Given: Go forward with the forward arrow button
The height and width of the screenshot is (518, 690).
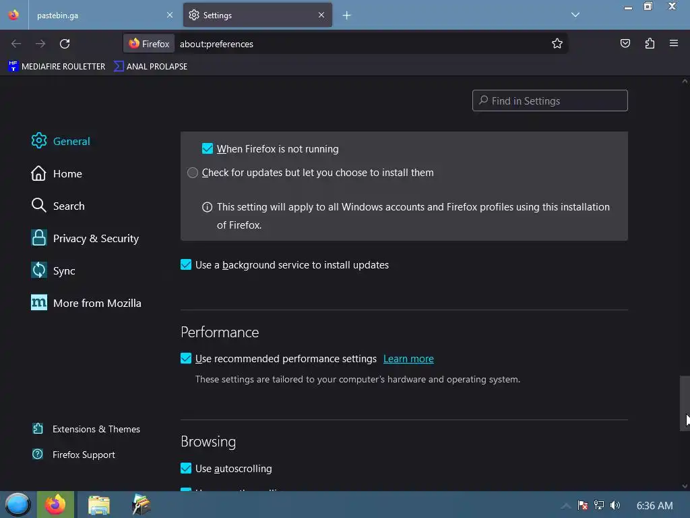Looking at the screenshot, I should point(40,44).
